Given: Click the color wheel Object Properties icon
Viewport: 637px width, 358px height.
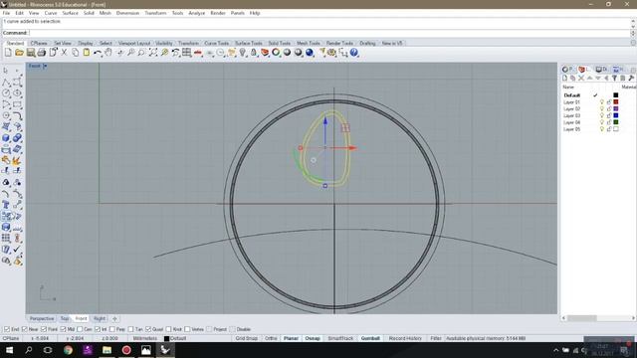Looking at the screenshot, I should (276, 53).
